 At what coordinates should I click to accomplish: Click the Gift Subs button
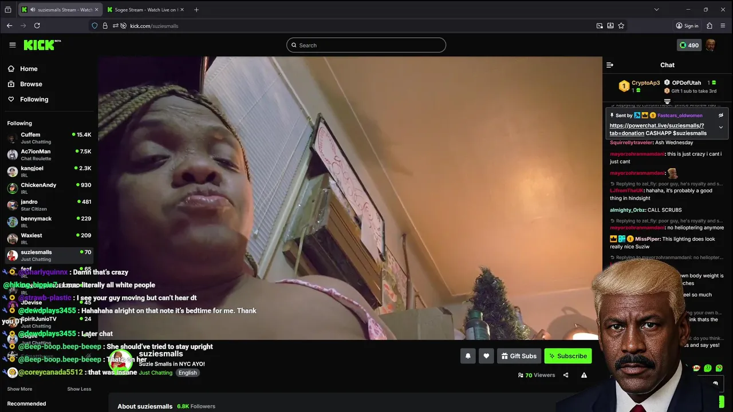518,356
